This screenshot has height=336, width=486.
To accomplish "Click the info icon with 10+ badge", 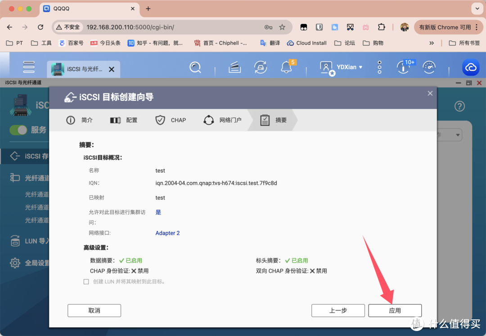I will (x=403, y=67).
